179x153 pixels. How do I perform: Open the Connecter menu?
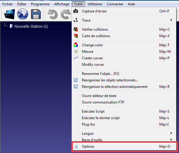coord(115,4)
